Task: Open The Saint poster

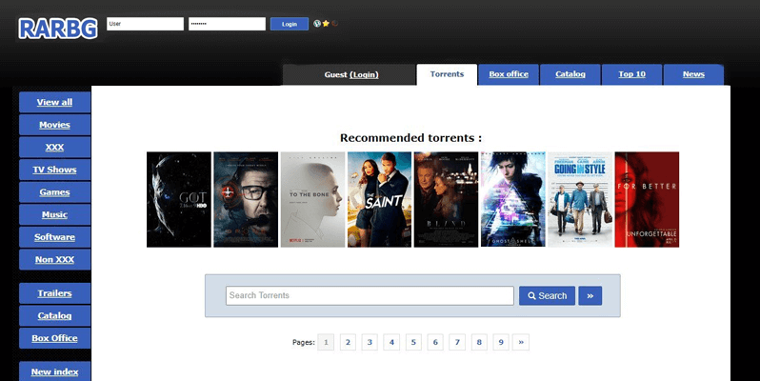Action: tap(379, 199)
